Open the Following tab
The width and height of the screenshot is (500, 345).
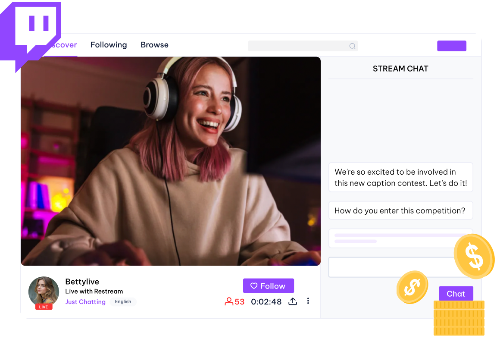[109, 45]
